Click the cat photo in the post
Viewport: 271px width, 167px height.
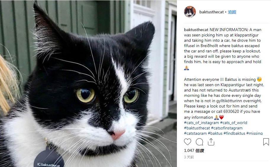click(88, 83)
